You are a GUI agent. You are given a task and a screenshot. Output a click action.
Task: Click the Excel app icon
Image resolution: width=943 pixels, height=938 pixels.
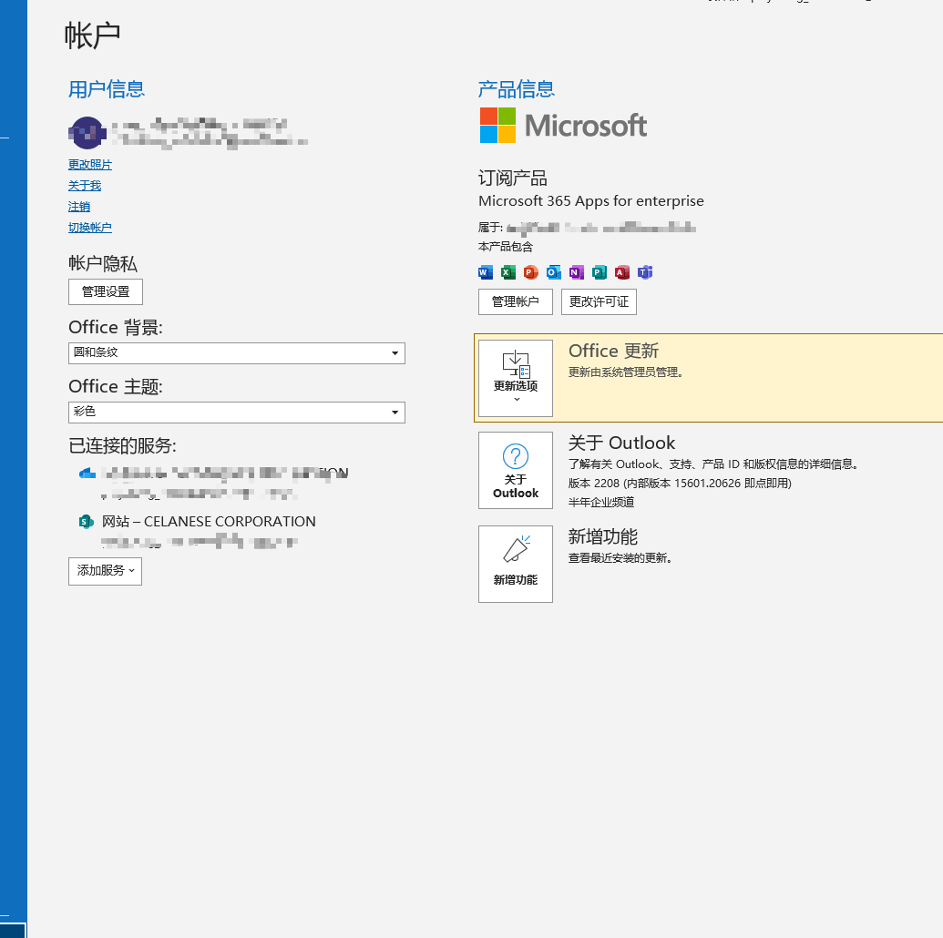coord(508,272)
